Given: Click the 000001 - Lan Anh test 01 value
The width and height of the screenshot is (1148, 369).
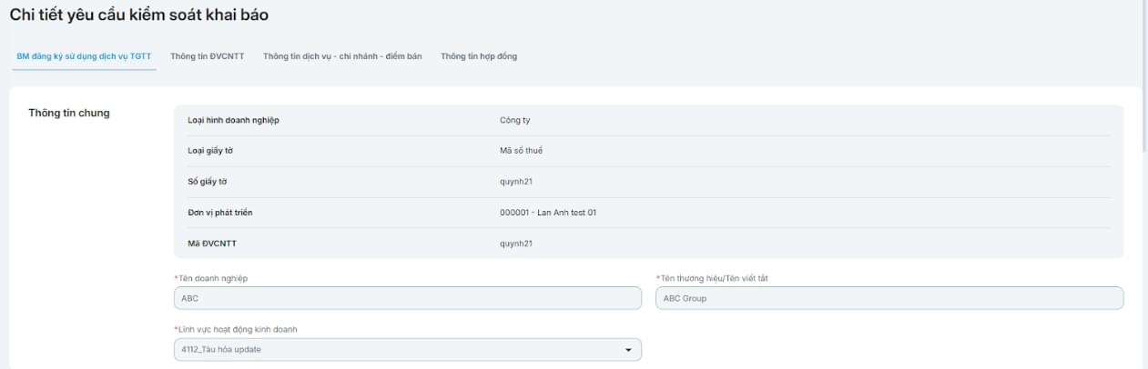Looking at the screenshot, I should pyautogui.click(x=548, y=213).
